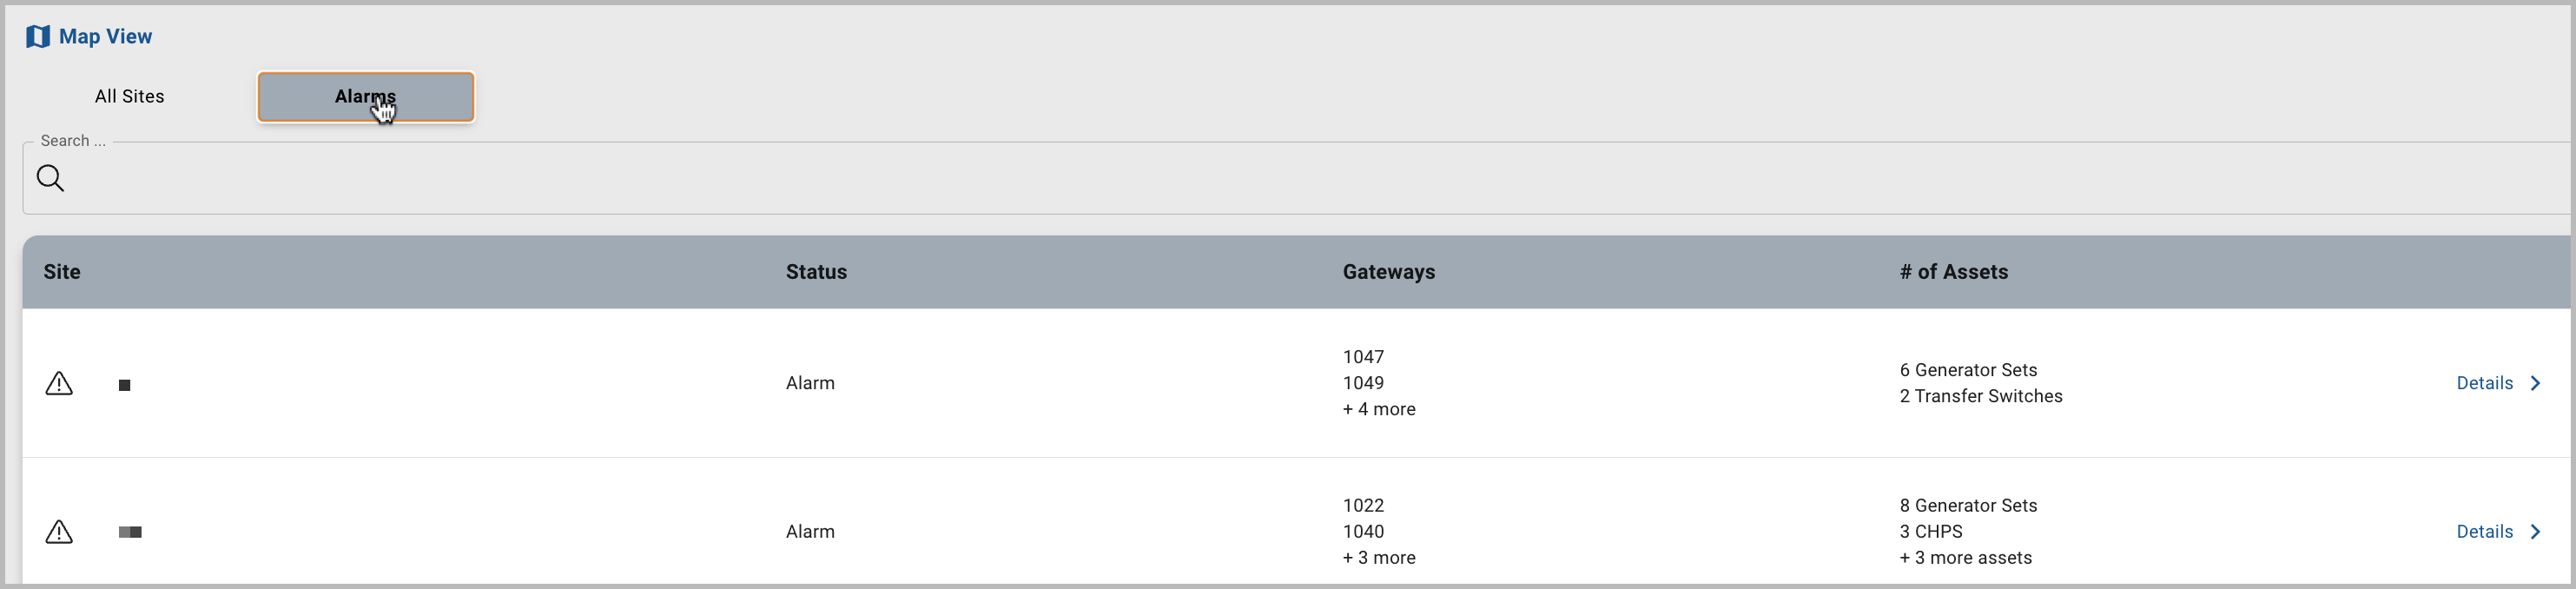Click the Map View map icon
Viewport: 2576px width, 589px height.
tap(38, 37)
